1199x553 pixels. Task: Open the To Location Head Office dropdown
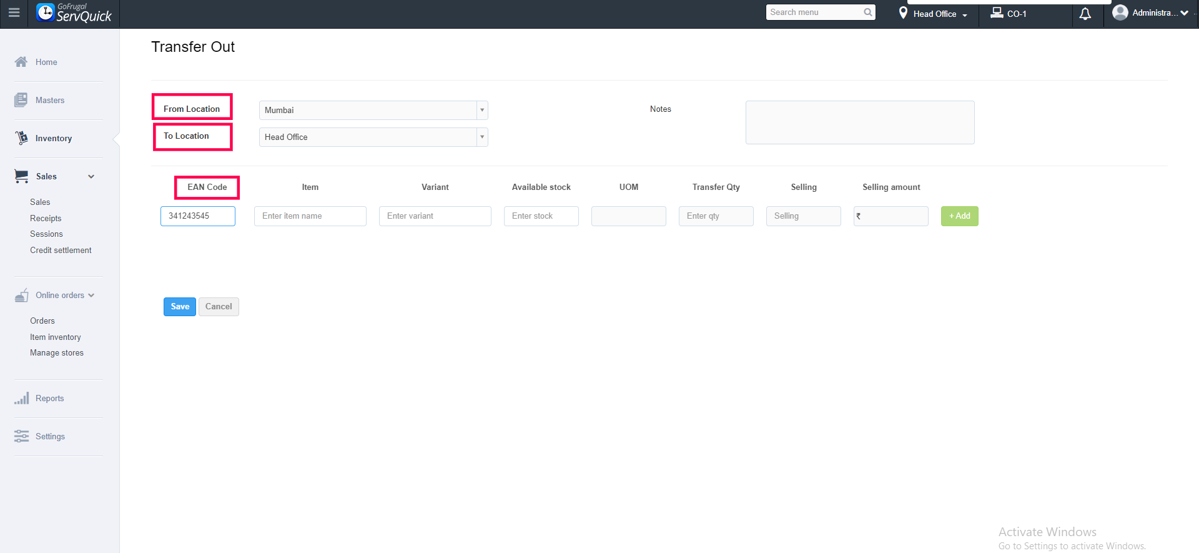click(x=373, y=137)
